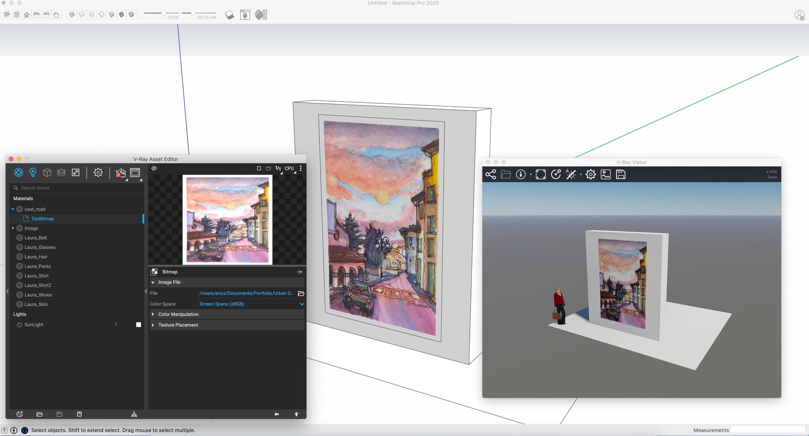This screenshot has width=809, height=436.
Task: Select the Front view house icon
Action: [27, 15]
